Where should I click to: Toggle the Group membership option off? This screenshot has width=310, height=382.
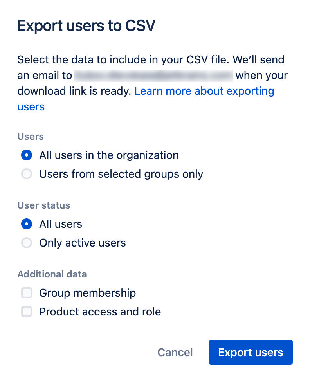tap(26, 293)
